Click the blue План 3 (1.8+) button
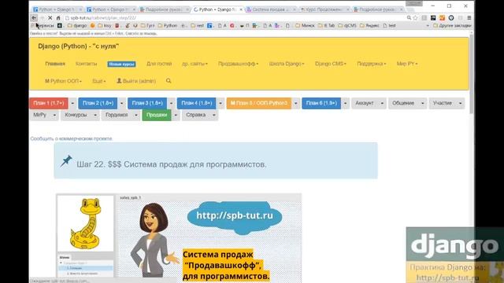504x283 pixels. coord(147,103)
